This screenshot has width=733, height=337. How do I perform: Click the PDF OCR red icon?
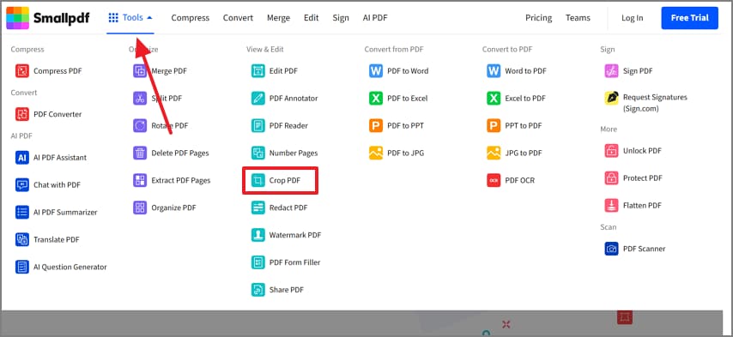(x=494, y=180)
